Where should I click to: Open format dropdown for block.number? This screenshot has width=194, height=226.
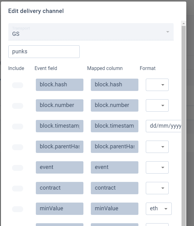(157, 105)
